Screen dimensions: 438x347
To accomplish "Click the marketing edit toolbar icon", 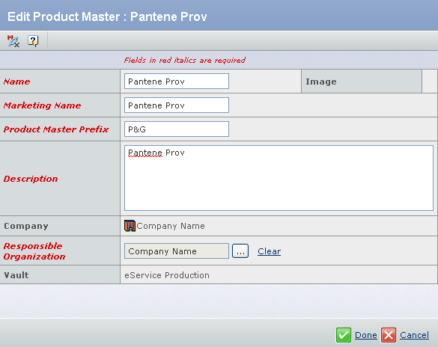I will click(13, 41).
